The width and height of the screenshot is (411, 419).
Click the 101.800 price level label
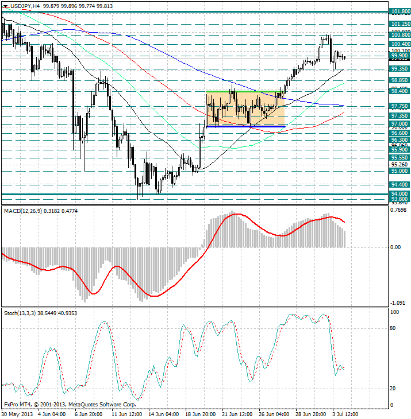[401, 11]
